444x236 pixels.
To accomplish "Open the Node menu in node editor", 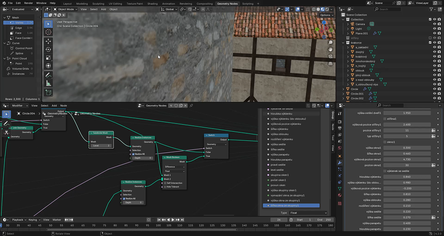I will tap(63, 105).
